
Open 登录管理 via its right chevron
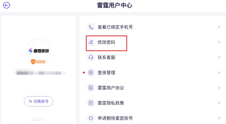pyautogui.click(x=219, y=73)
